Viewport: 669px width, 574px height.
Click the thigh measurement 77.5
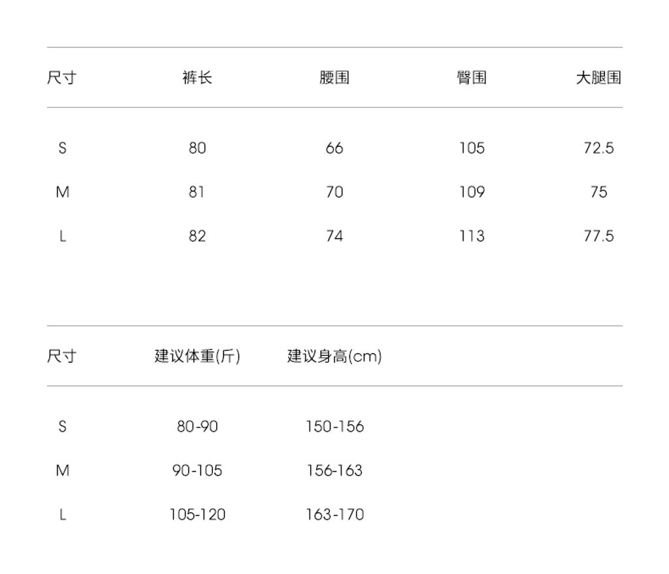coord(598,236)
